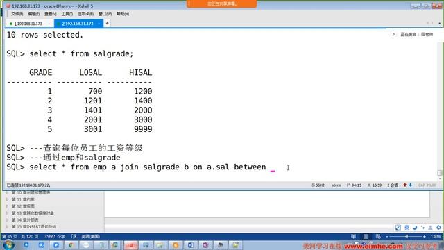The height and width of the screenshot is (250, 444).
Task: Expand the 正在发言 speaker panel chevron
Action: click(393, 34)
